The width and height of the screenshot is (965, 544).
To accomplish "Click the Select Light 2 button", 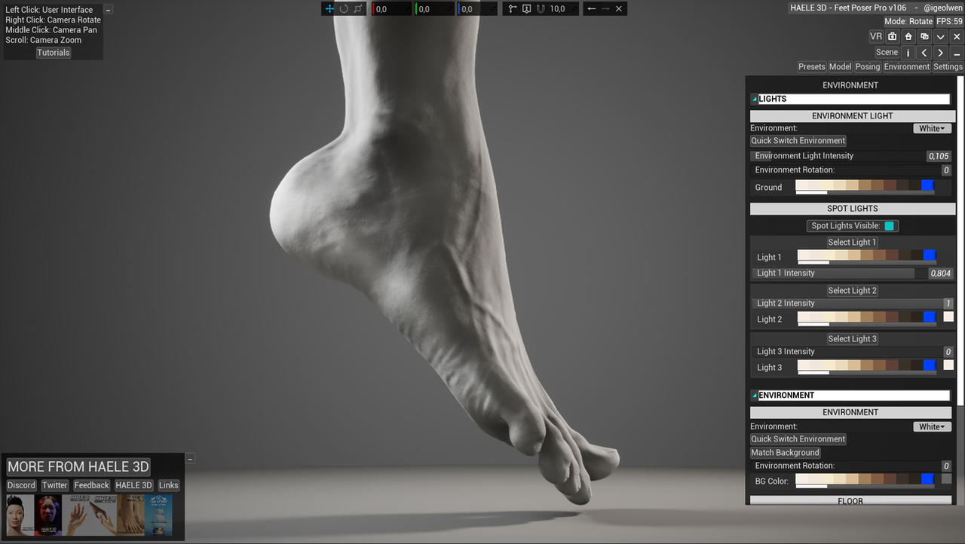I will [852, 291].
